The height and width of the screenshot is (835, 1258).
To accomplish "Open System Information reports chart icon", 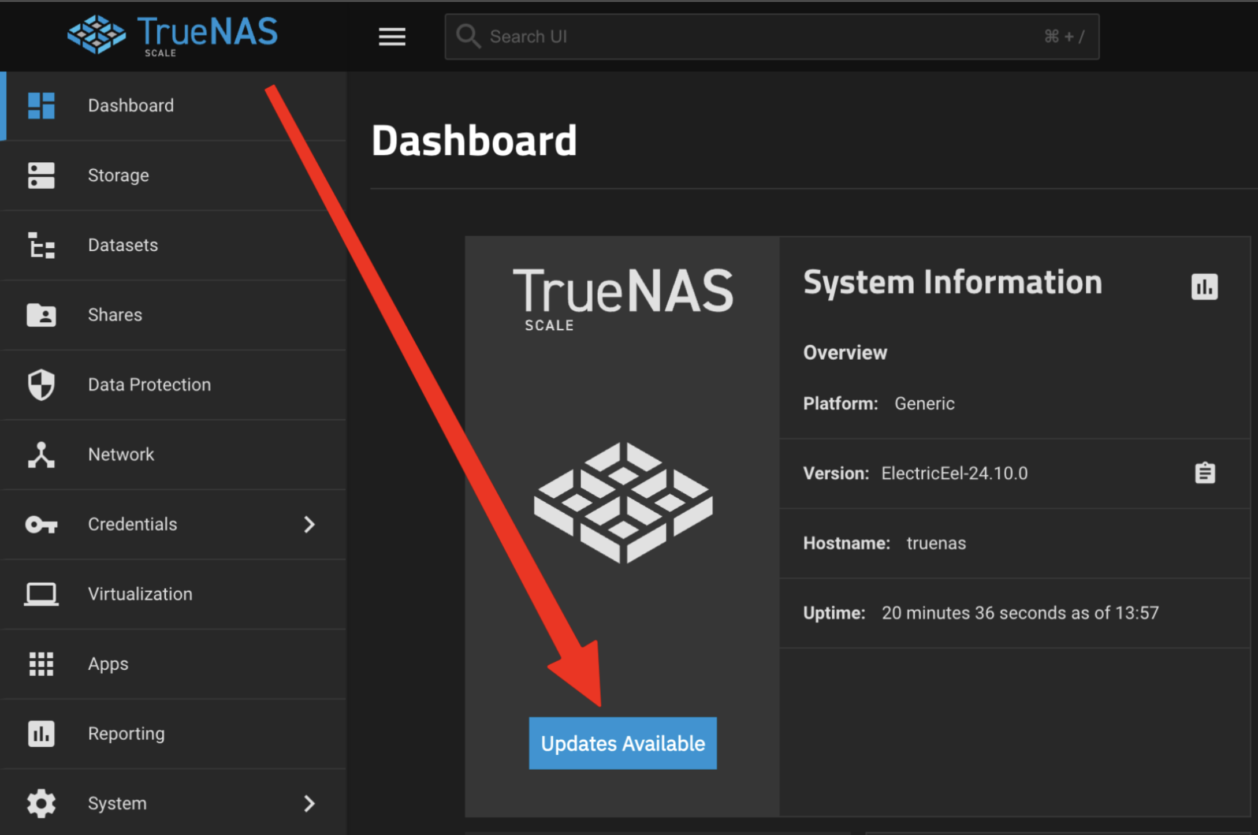I will (x=1204, y=286).
